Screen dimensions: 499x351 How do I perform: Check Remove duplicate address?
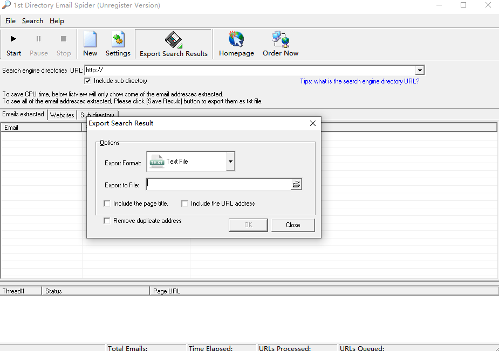click(x=107, y=221)
